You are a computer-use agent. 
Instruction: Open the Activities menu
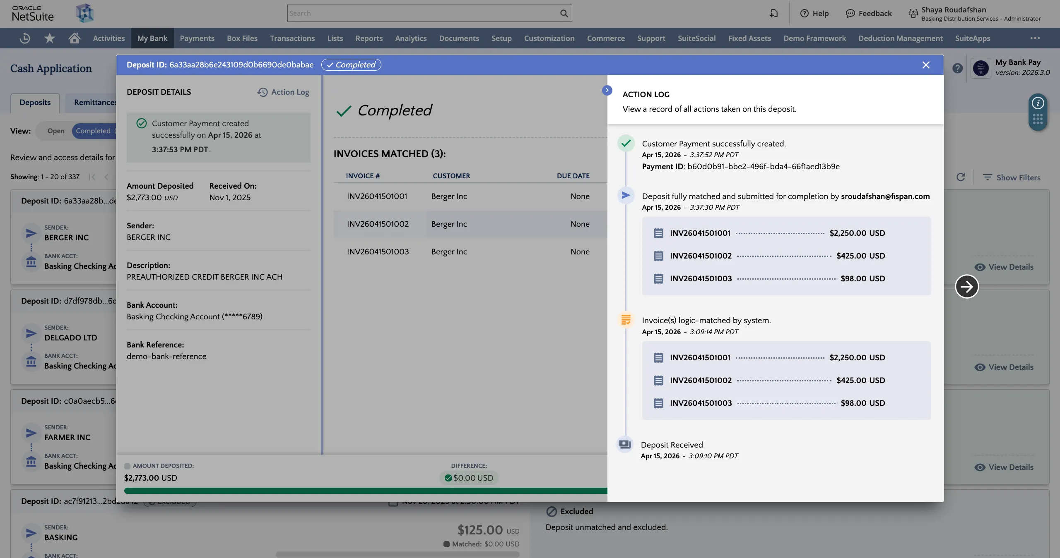[109, 38]
